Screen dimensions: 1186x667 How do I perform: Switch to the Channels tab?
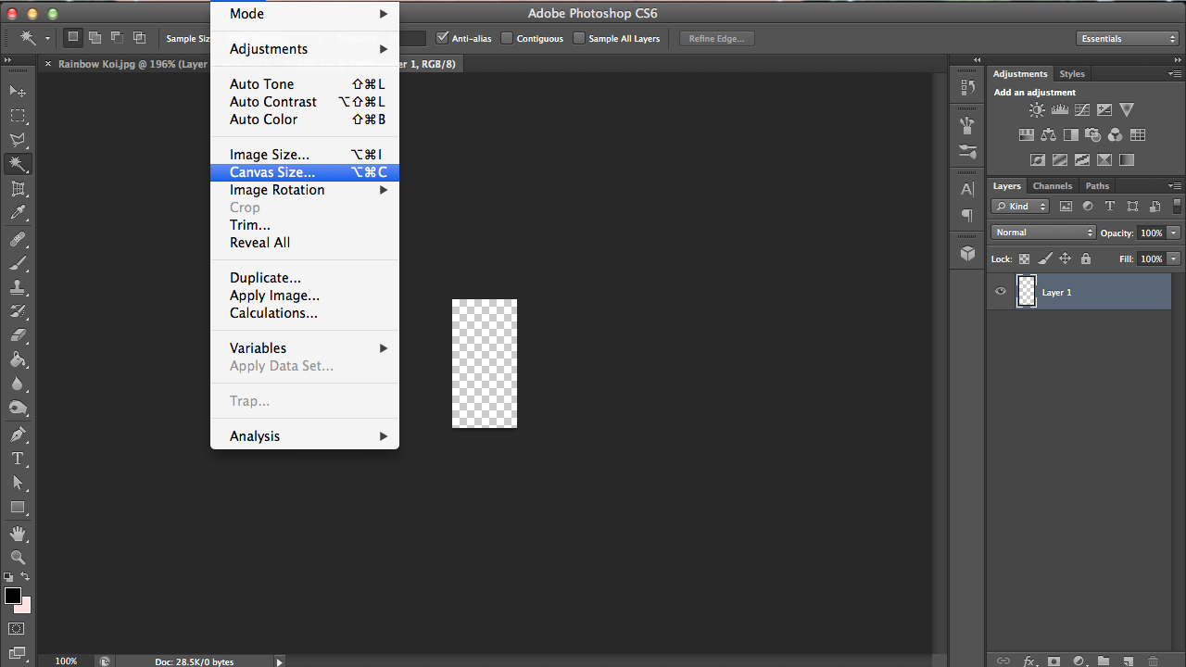pos(1053,185)
